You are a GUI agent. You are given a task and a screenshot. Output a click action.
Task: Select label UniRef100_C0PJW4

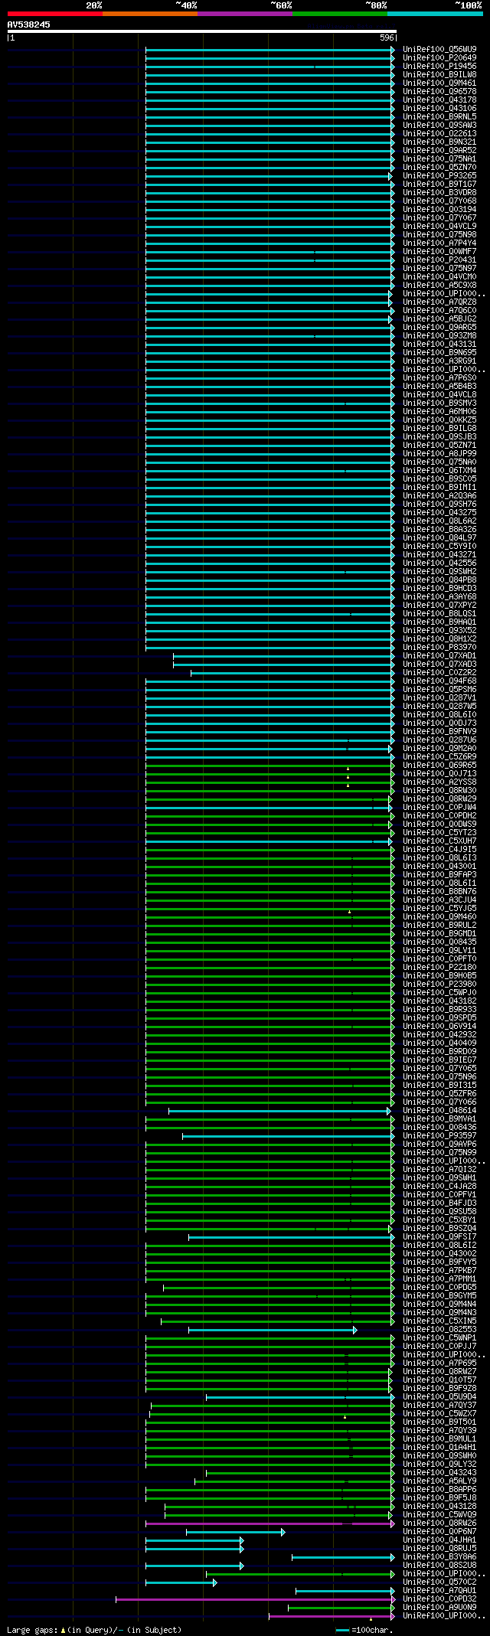[439, 807]
